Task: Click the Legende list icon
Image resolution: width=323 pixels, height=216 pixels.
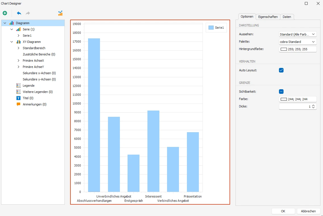Action: coord(18,85)
